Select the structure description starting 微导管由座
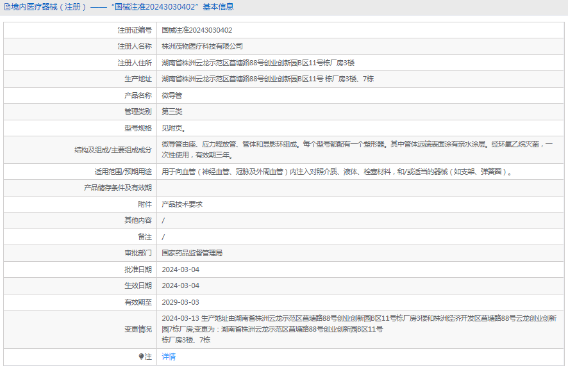 click(x=357, y=150)
